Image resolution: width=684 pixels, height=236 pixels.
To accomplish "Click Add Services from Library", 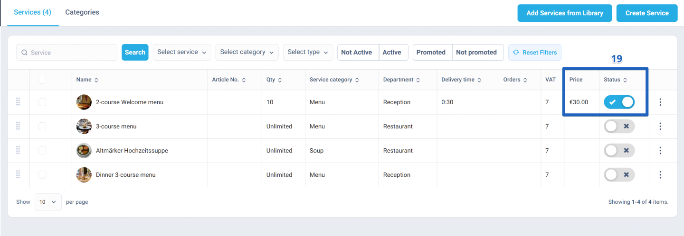I will click(565, 13).
